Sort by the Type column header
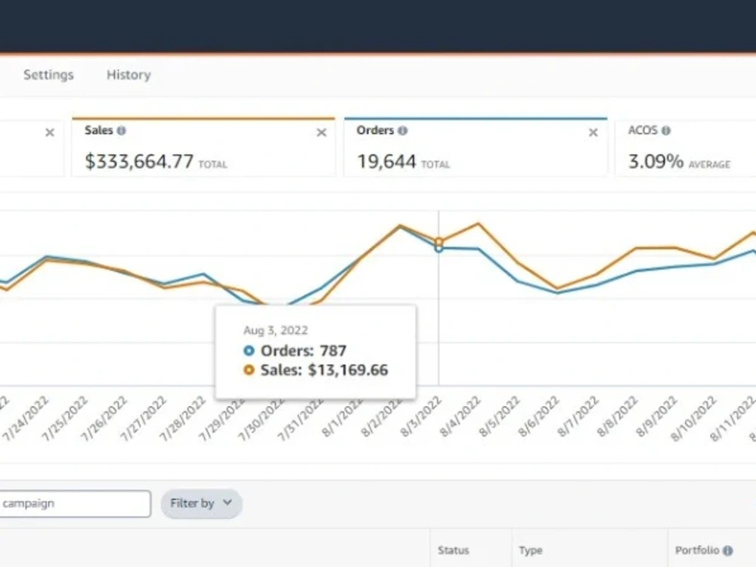This screenshot has height=567, width=756. [x=531, y=550]
